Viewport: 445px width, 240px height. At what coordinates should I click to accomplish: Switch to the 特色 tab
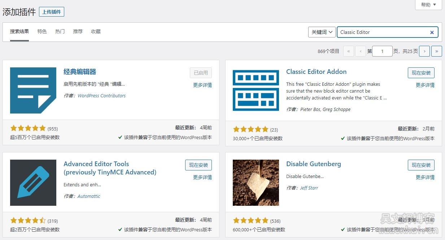[x=42, y=31]
